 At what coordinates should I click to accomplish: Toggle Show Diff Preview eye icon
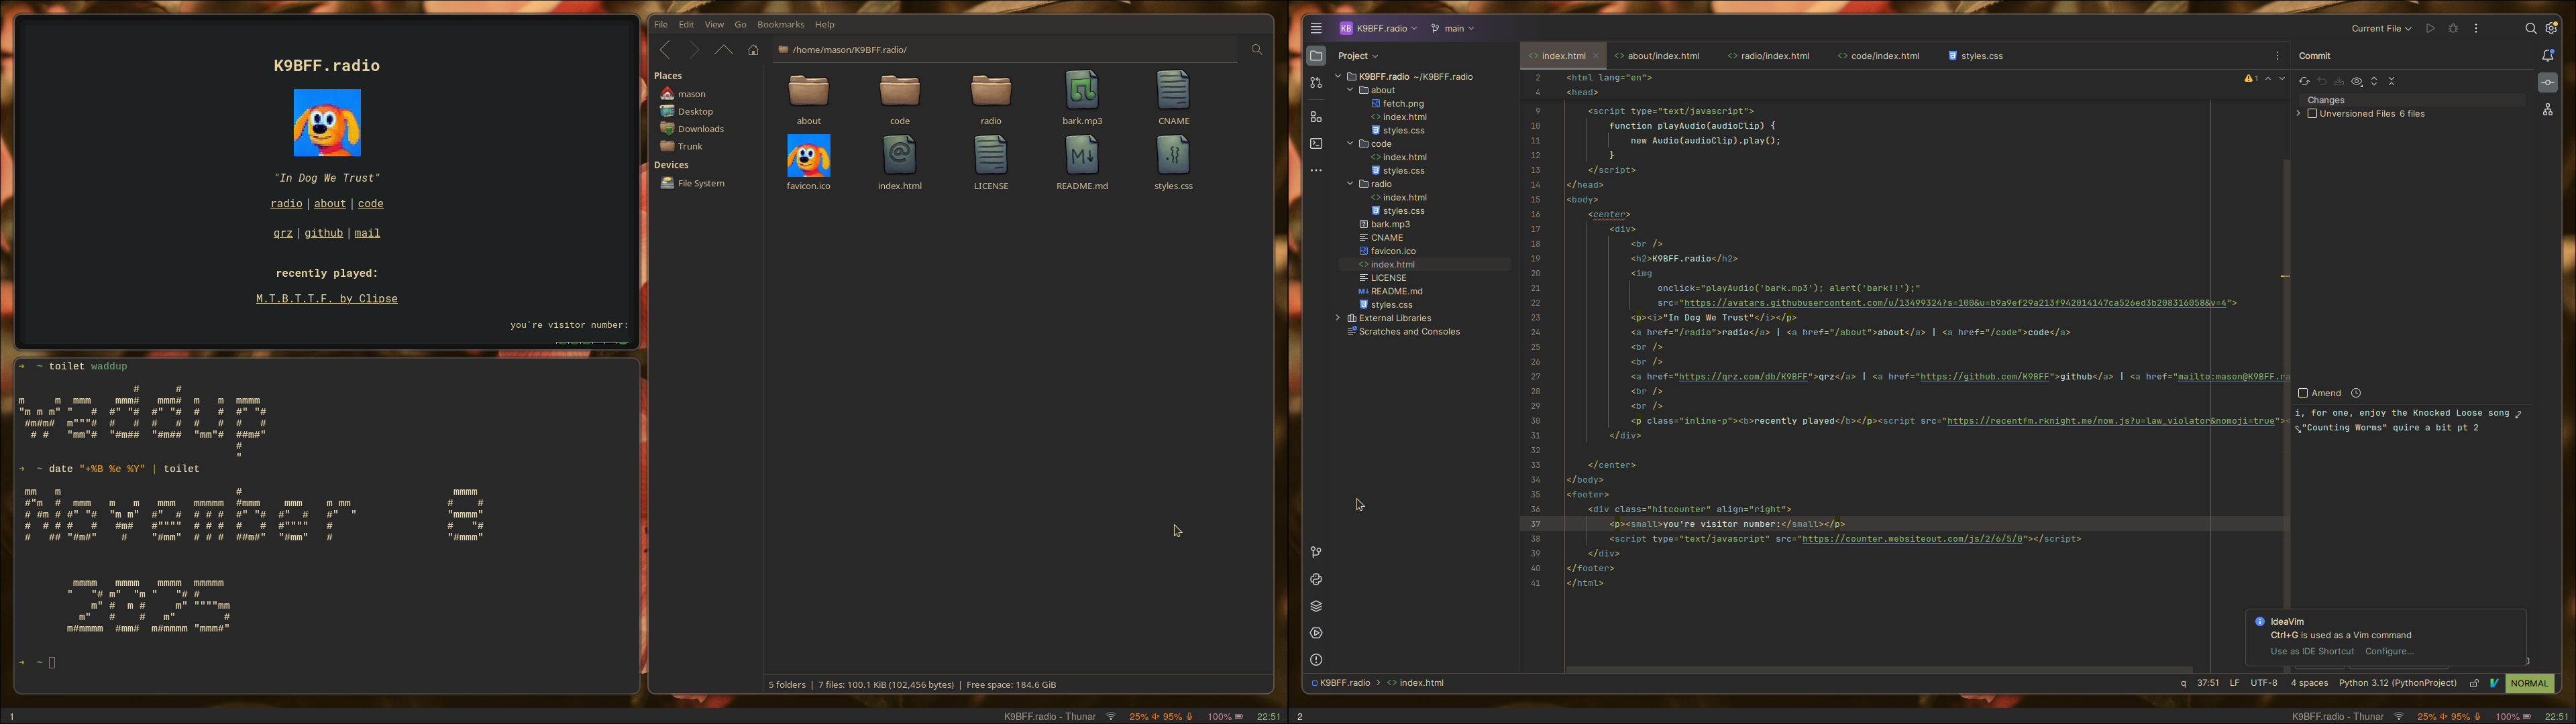[2357, 82]
